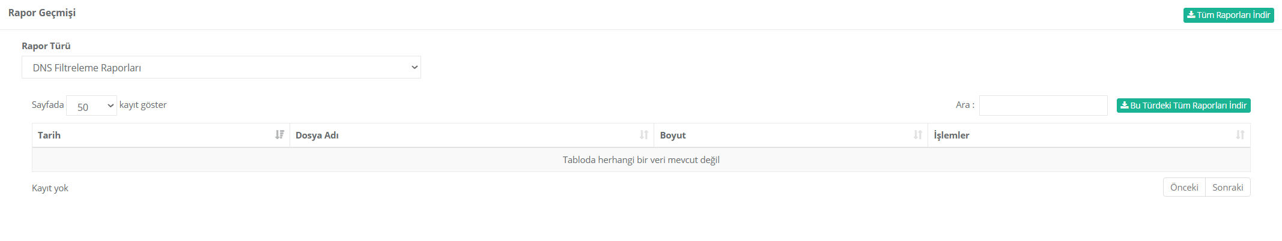The image size is (1282, 241).
Task: Click the İşlemler column sort arrows icon
Action: click(x=1240, y=135)
